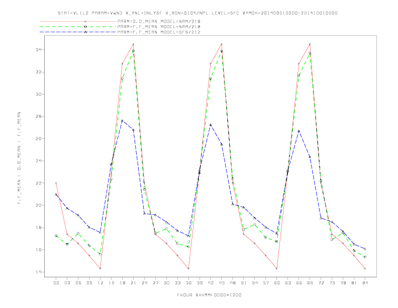Viewport: 398px width, 308px height.
Task: Click forecast hour label 69 on x-axis
Action: click(x=310, y=283)
